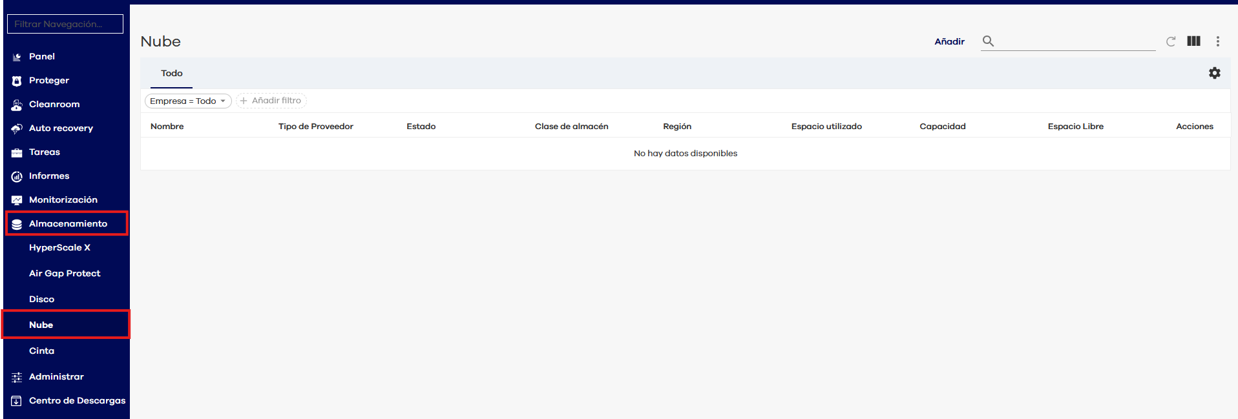
Task: Click the Proteger shield icon
Action: point(17,81)
